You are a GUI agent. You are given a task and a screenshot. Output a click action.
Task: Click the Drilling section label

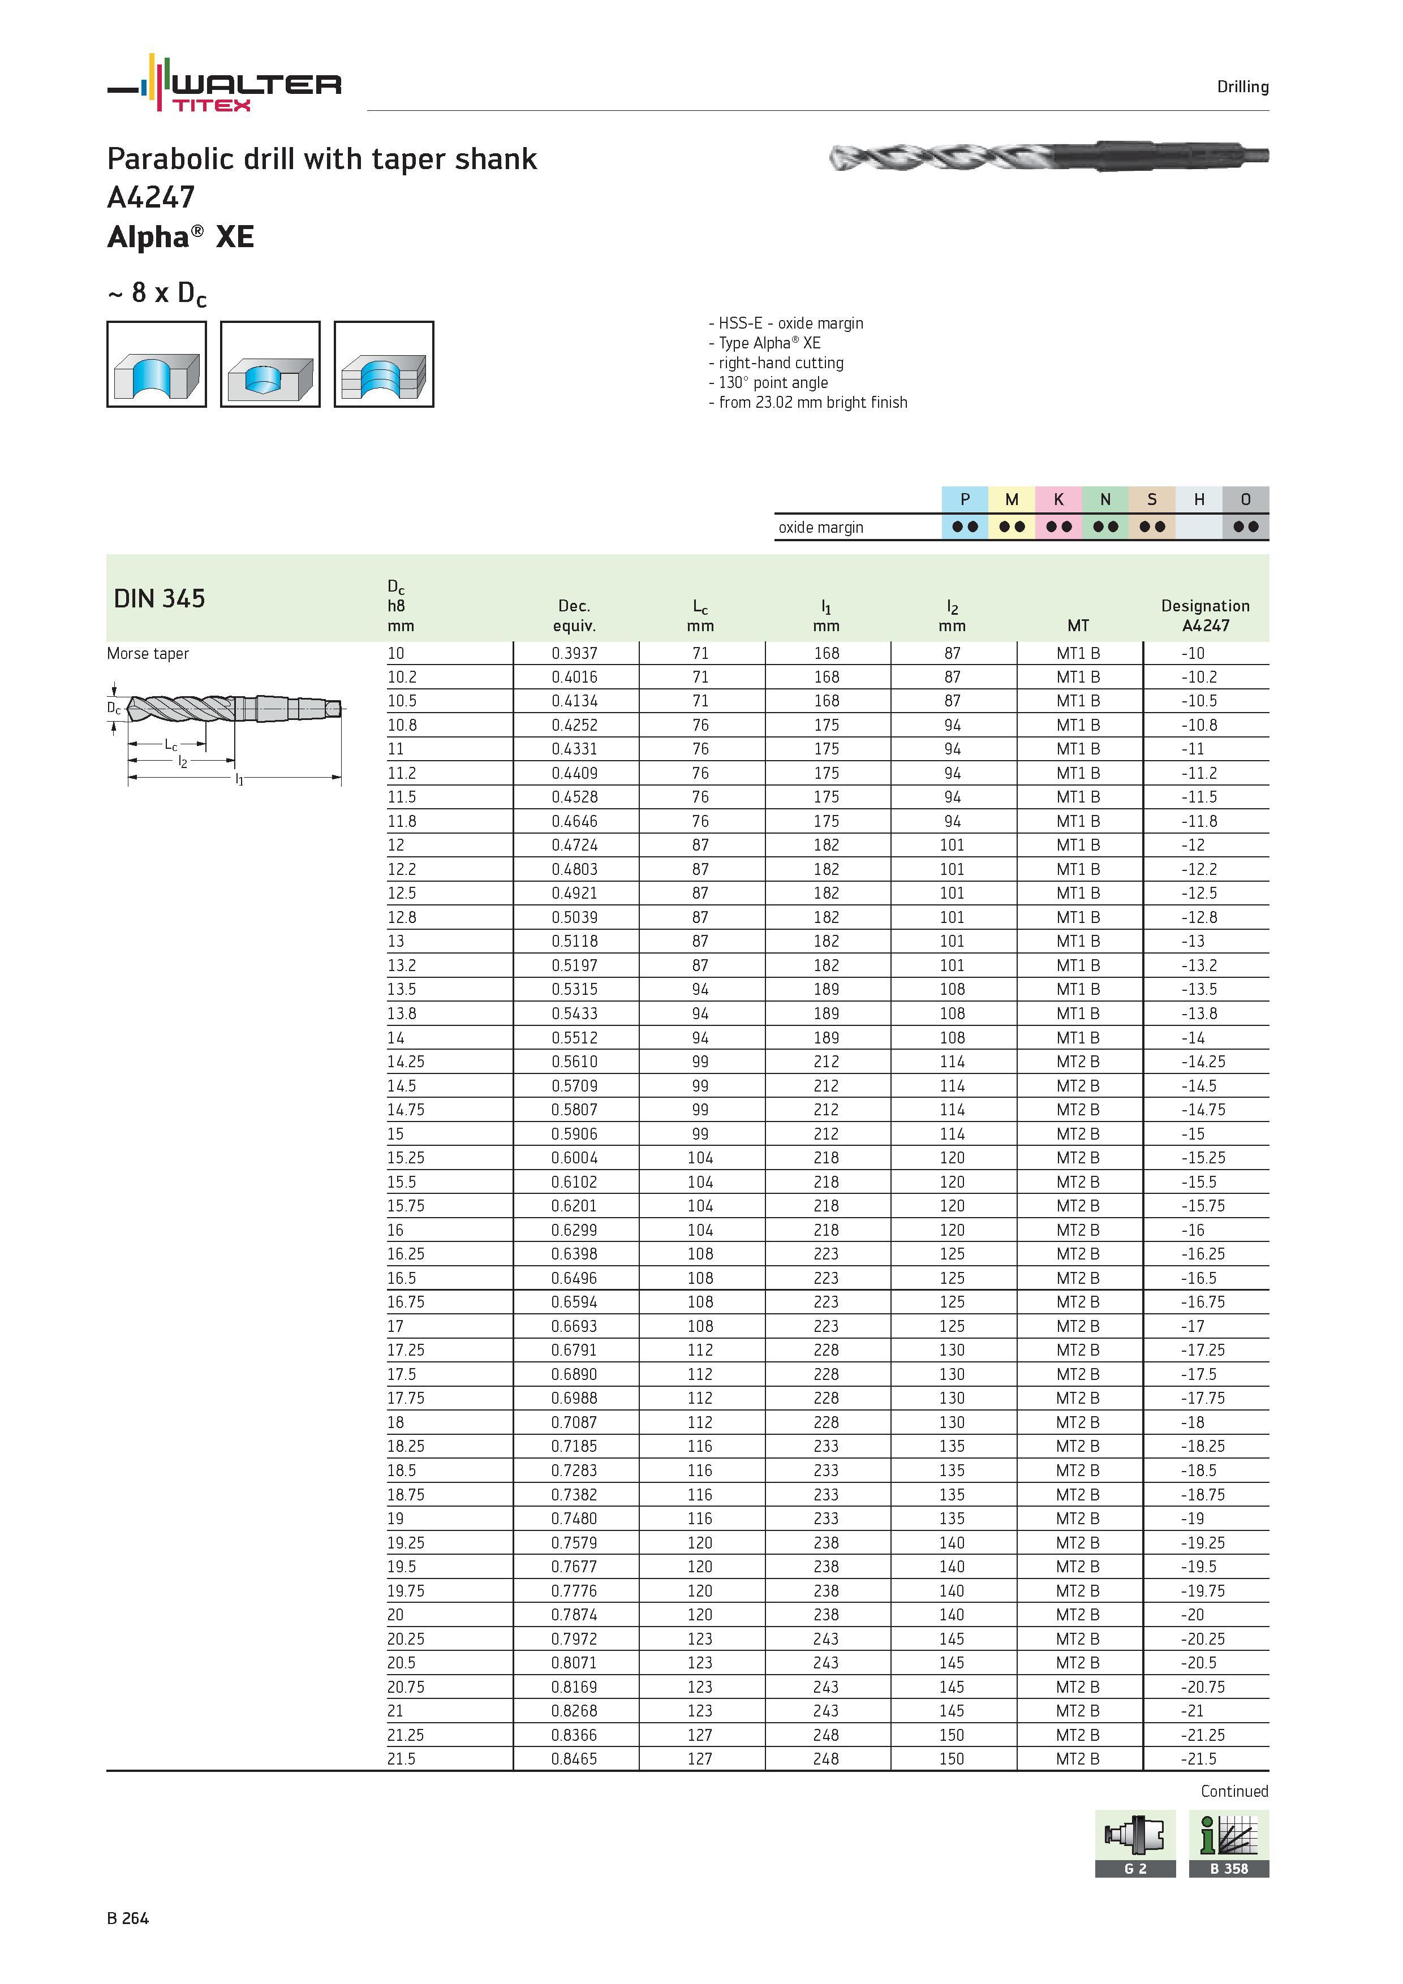[1243, 87]
